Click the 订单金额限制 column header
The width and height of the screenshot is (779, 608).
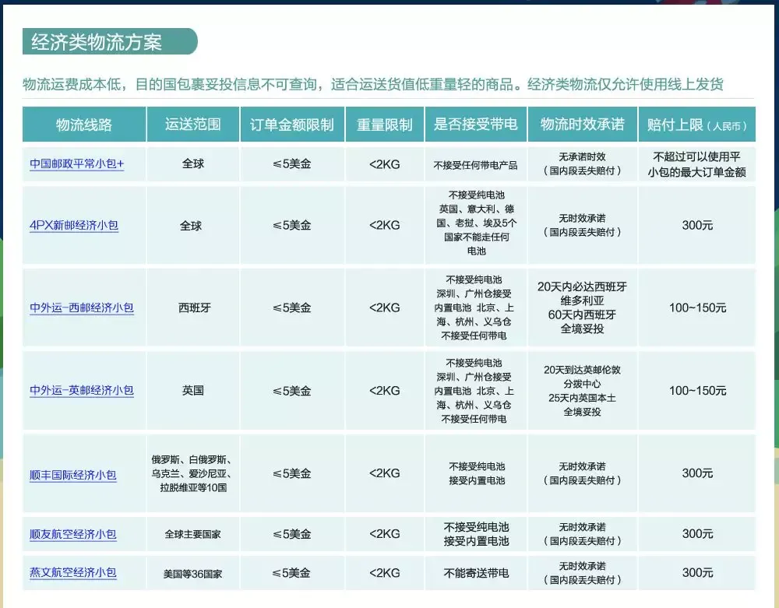(292, 124)
